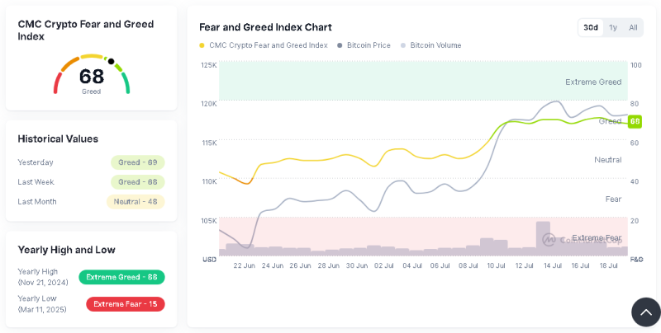
Task: Click the Neutral zone label on chart
Action: tap(608, 160)
